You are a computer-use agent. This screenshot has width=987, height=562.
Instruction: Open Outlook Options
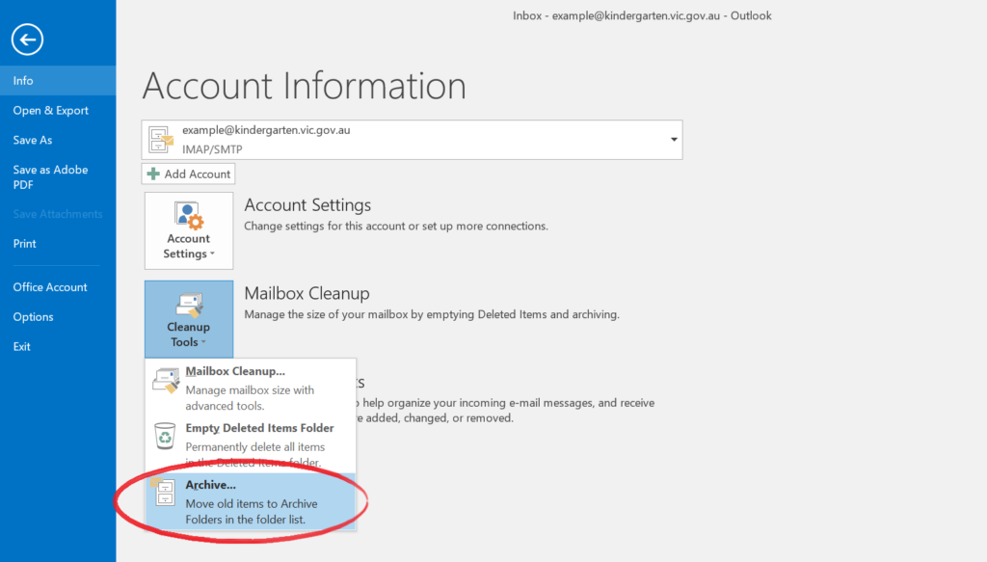[58, 316]
